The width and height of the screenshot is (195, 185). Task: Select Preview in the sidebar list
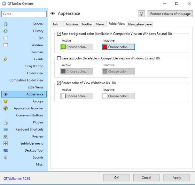point(24,136)
